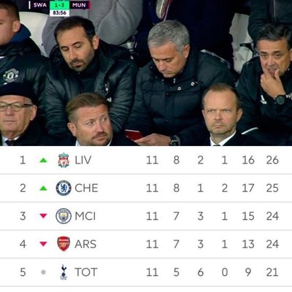Click the red down arrow beside MCI

pyautogui.click(x=43, y=216)
